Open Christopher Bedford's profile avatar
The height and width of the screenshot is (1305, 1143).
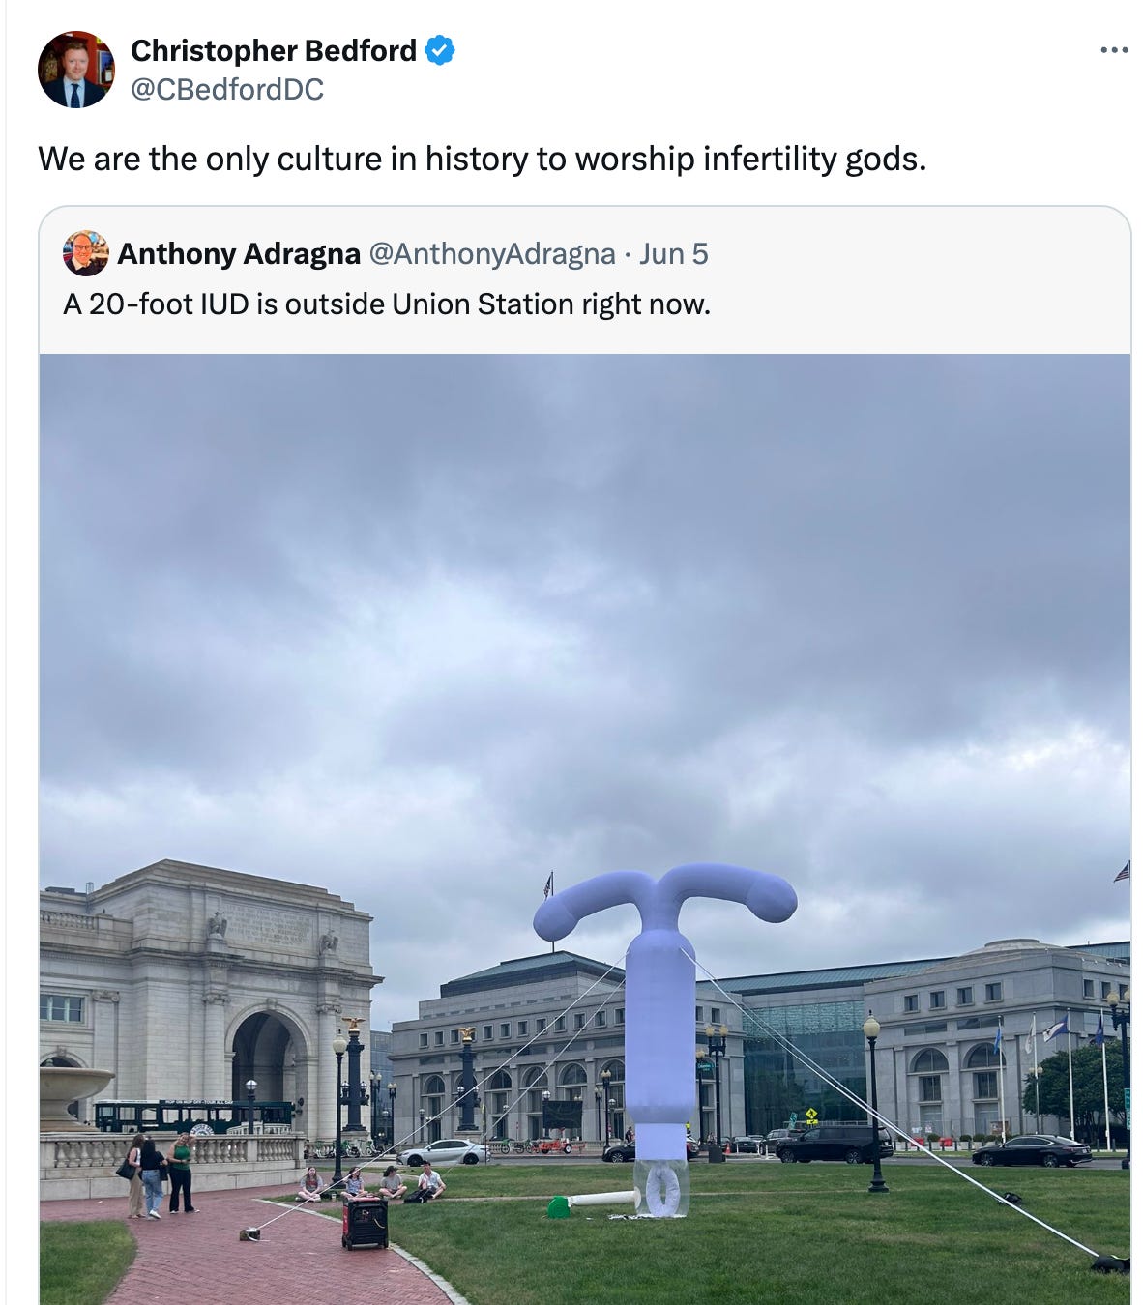pos(75,70)
